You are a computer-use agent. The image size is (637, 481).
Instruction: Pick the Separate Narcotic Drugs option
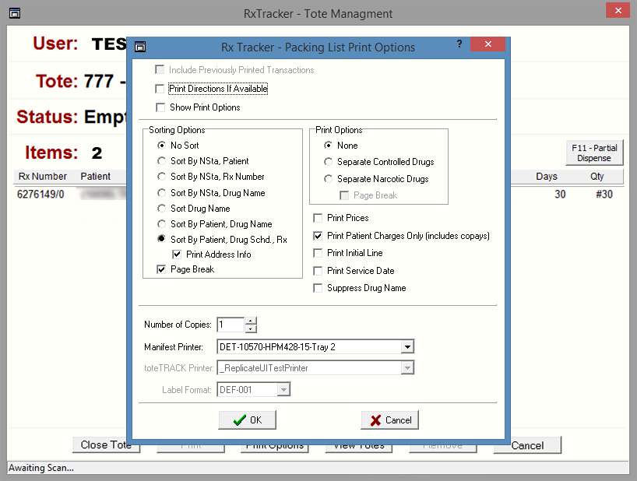coord(329,179)
